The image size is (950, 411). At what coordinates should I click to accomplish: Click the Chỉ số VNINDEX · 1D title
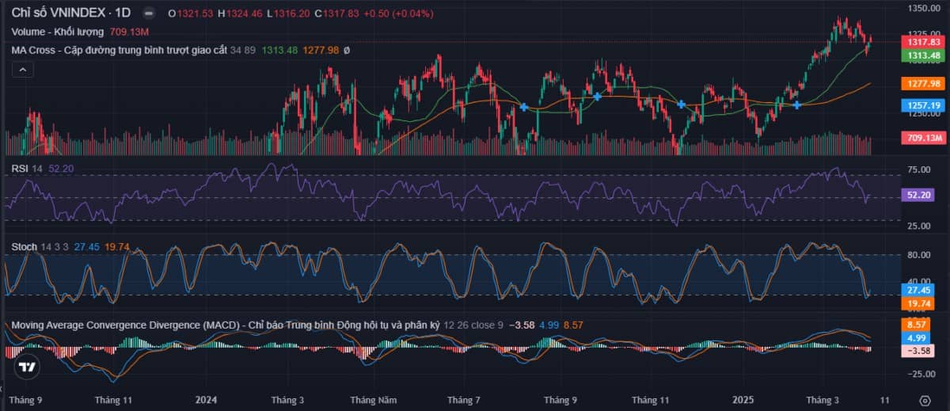pyautogui.click(x=71, y=13)
